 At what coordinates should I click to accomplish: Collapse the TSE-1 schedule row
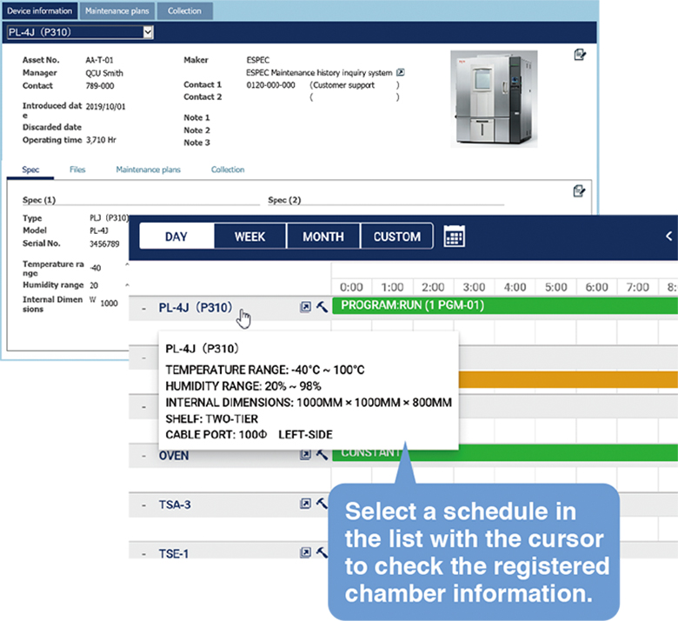tap(144, 554)
